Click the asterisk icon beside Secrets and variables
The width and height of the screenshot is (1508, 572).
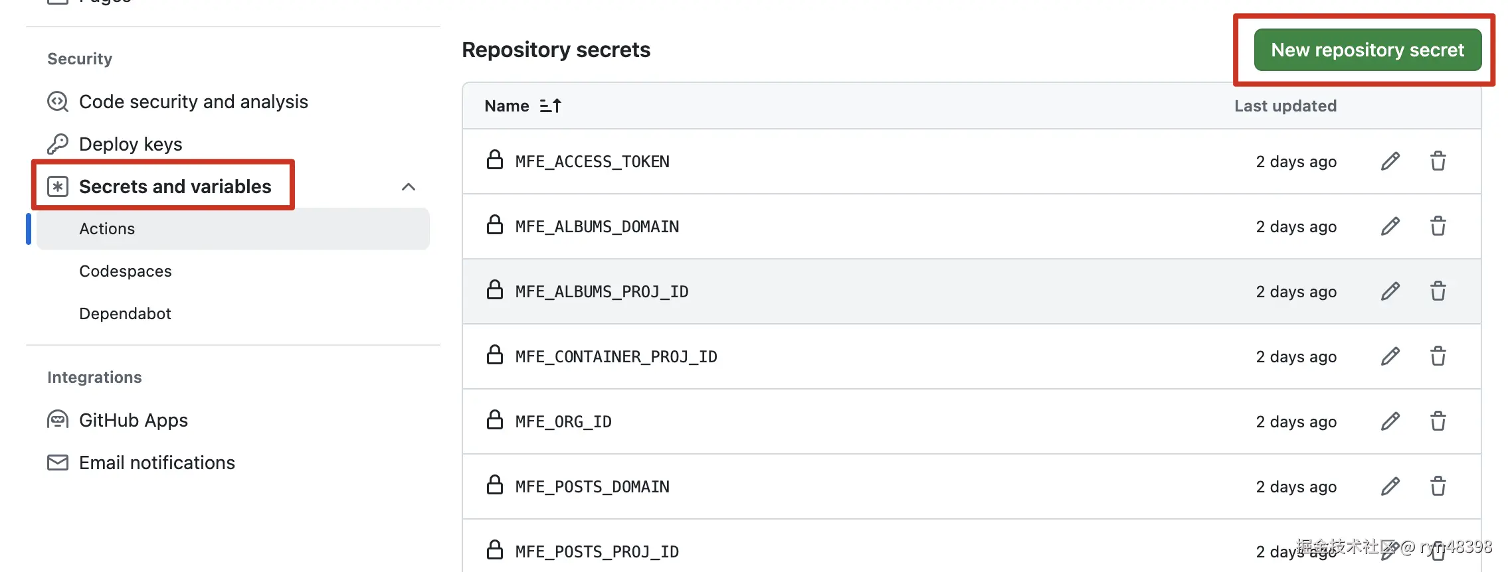[58, 186]
